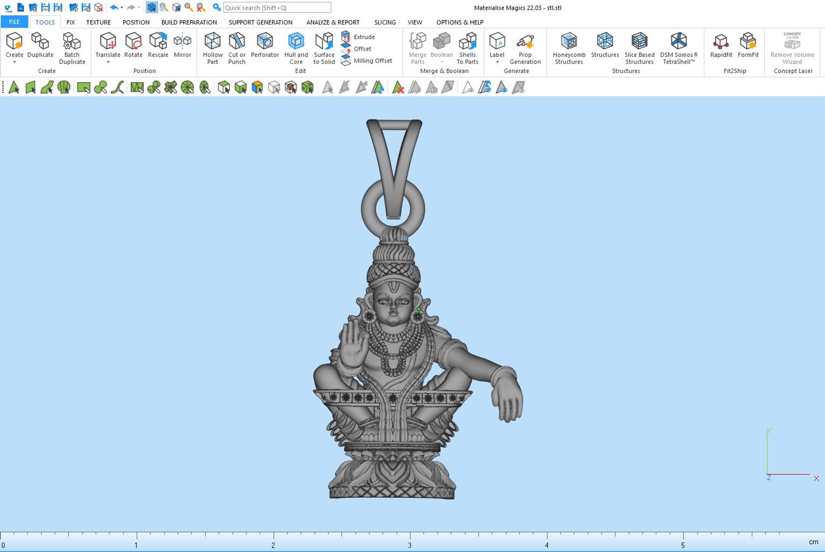Toggle the highlighted part selection mode icon
This screenshot has height=552, width=825.
[151, 8]
